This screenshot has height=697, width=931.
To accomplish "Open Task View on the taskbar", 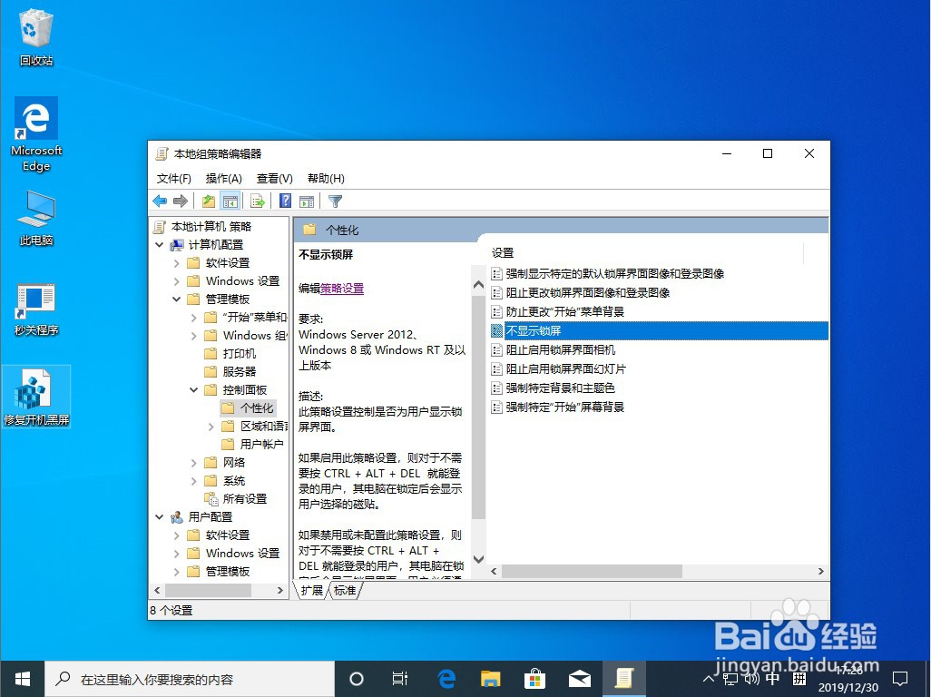I will point(400,679).
